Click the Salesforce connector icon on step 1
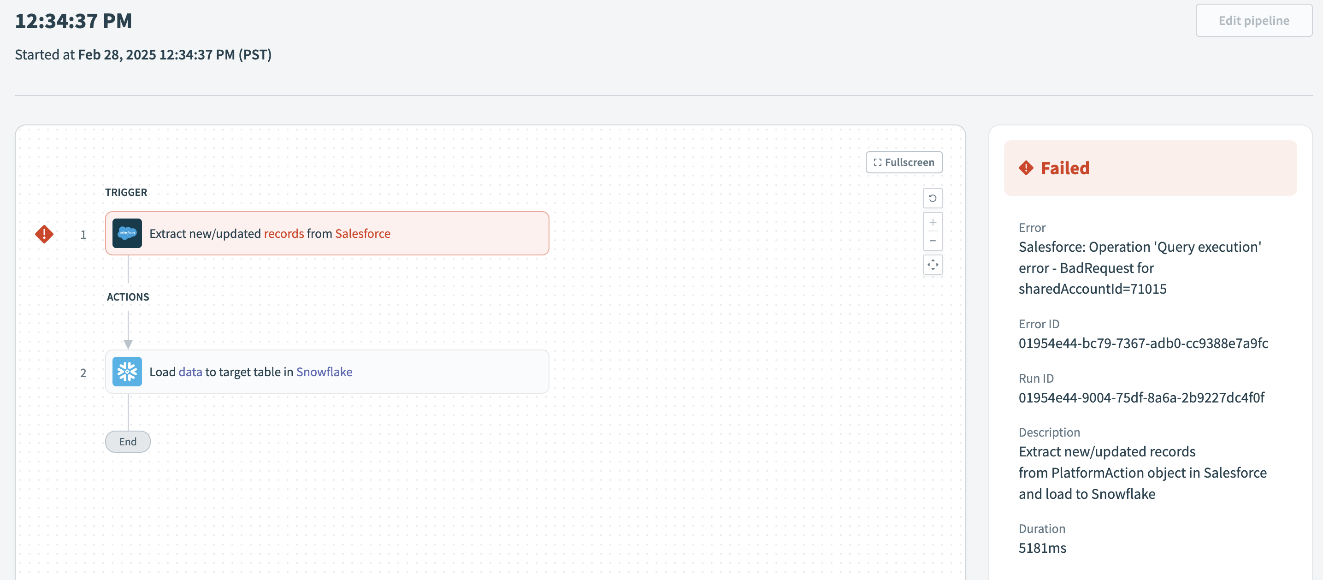The height and width of the screenshot is (580, 1323). [x=126, y=233]
